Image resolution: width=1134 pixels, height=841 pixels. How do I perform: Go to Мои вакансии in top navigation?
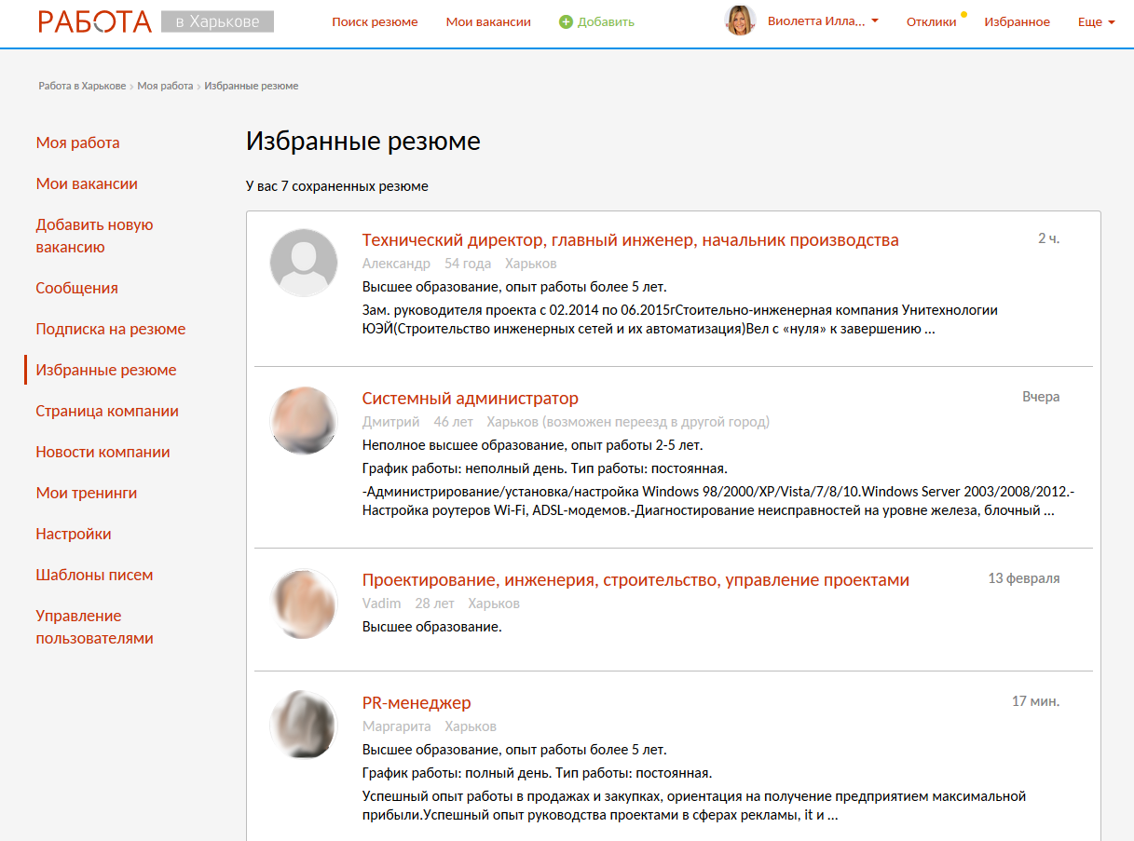click(488, 22)
